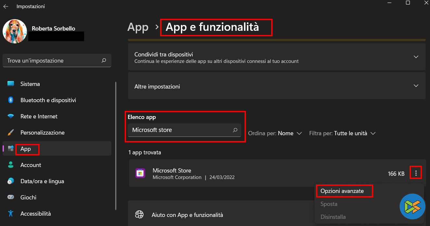Screen dimensions: 430x226
Task: Click the App breadcrumb link in the header
Action: click(138, 27)
